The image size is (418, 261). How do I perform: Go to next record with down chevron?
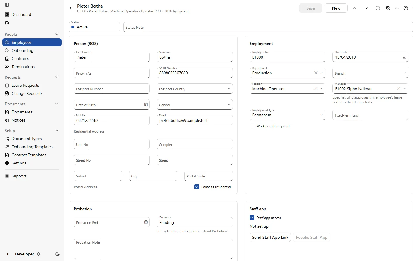pyautogui.click(x=366, y=8)
